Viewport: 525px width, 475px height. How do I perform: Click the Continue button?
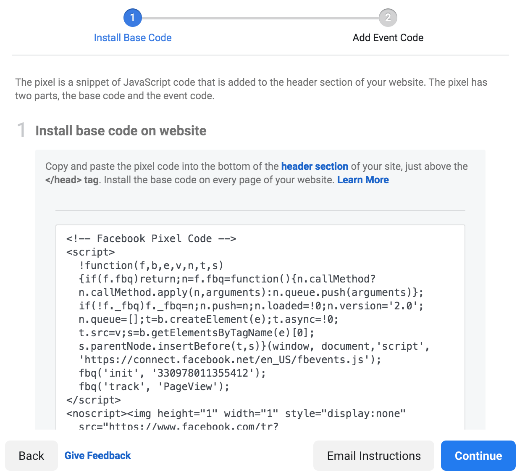pyautogui.click(x=478, y=456)
